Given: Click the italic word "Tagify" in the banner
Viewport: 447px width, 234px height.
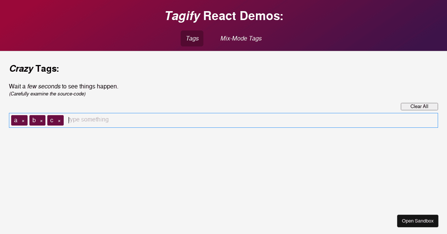Looking at the screenshot, I should [x=182, y=16].
